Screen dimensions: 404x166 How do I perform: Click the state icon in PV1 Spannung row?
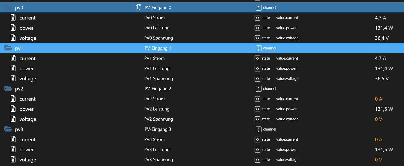[x=257, y=79]
